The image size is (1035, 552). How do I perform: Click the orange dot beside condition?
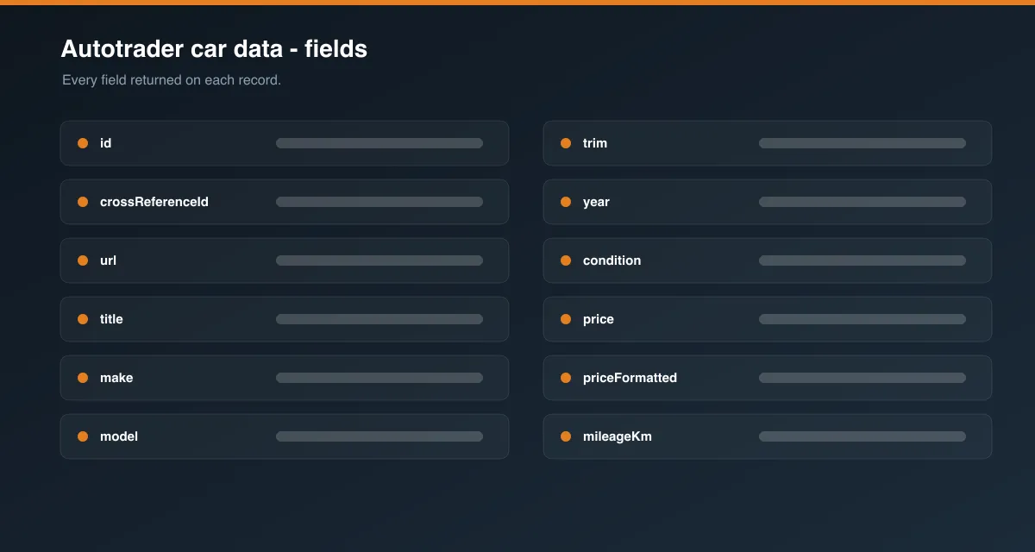(566, 260)
